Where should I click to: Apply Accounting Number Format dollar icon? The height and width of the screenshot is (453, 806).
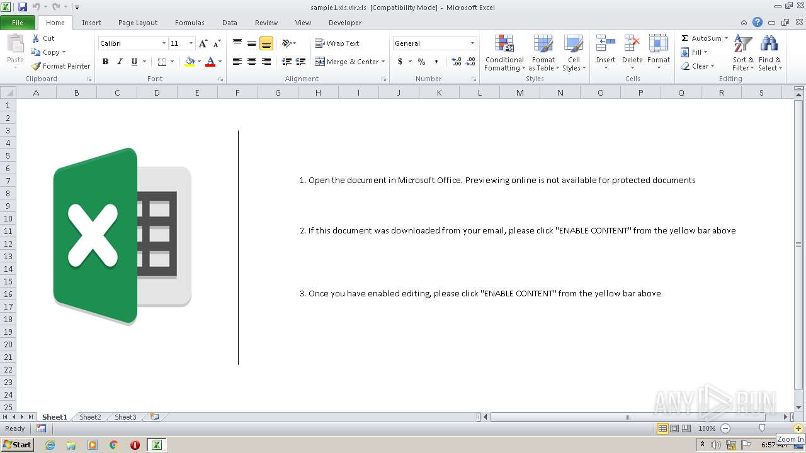coord(400,62)
